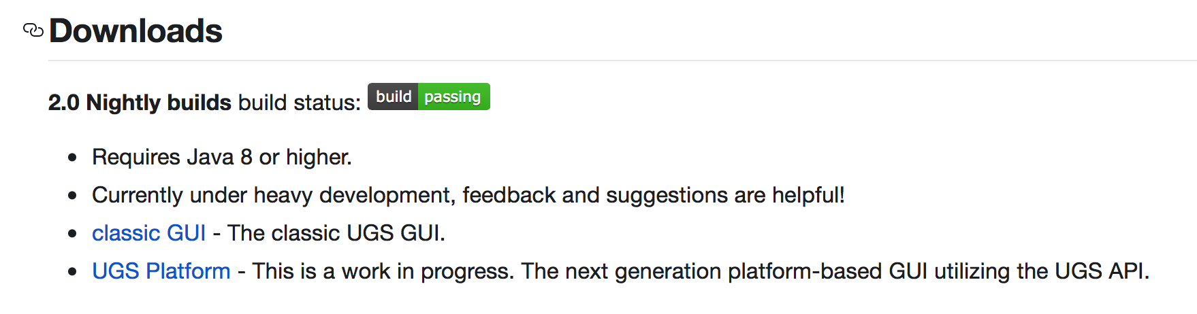Open the build passing status badge
Viewport: 1197px width, 314px height.
click(429, 97)
